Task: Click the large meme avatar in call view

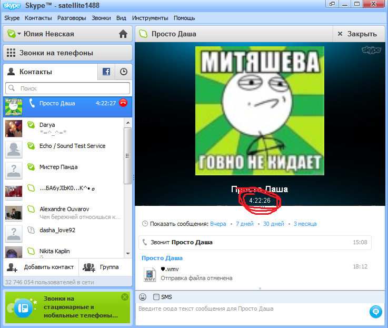Action: coord(260,111)
